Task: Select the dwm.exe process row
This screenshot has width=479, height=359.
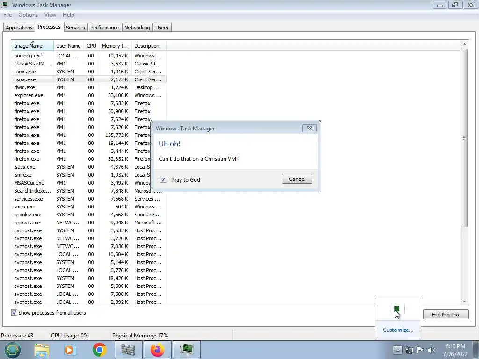Action: point(89,87)
